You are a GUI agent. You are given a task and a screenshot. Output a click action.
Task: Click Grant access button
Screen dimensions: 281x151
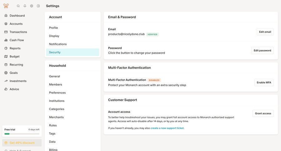click(263, 113)
